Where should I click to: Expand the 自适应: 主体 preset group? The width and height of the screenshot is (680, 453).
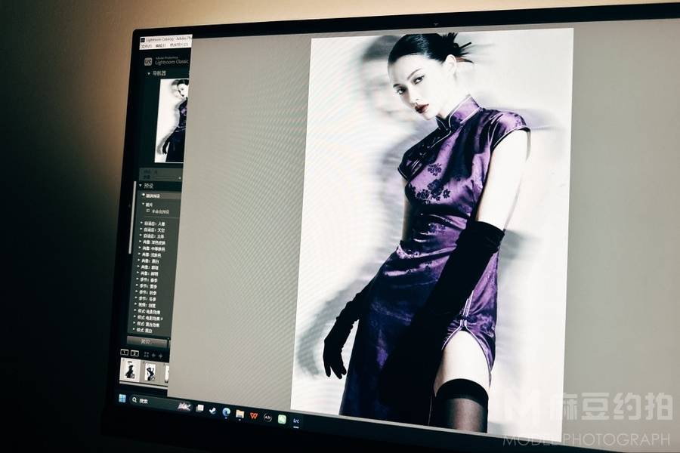[141, 236]
